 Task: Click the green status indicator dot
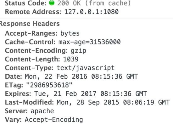tap(52, 3)
